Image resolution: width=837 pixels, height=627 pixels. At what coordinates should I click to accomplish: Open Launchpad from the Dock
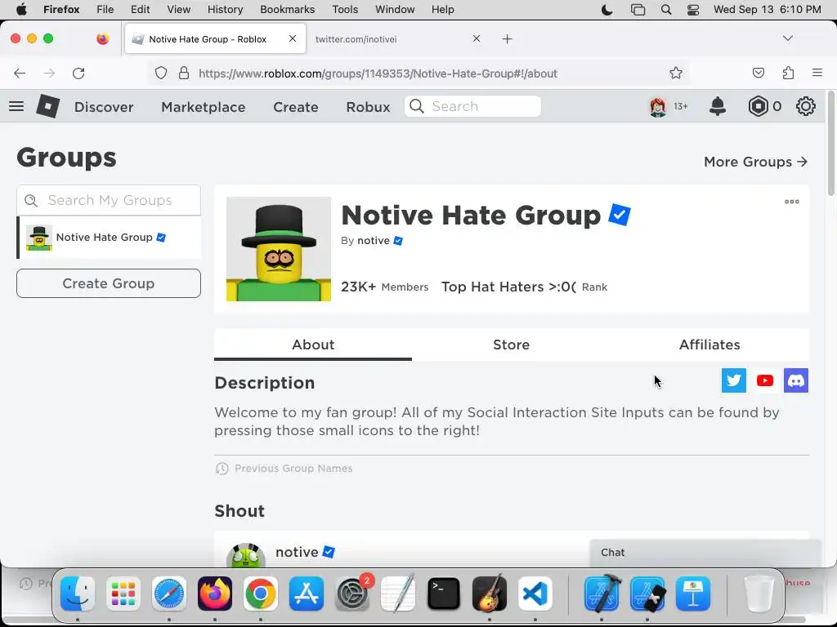123,594
